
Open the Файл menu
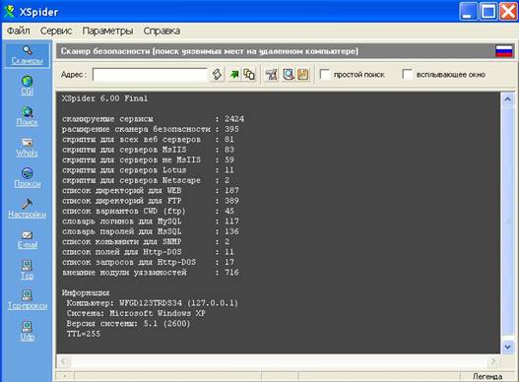pos(18,31)
